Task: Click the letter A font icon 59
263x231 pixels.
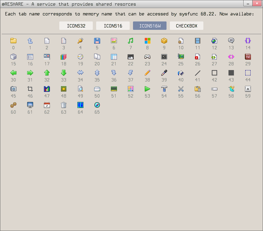Action: coord(248,89)
